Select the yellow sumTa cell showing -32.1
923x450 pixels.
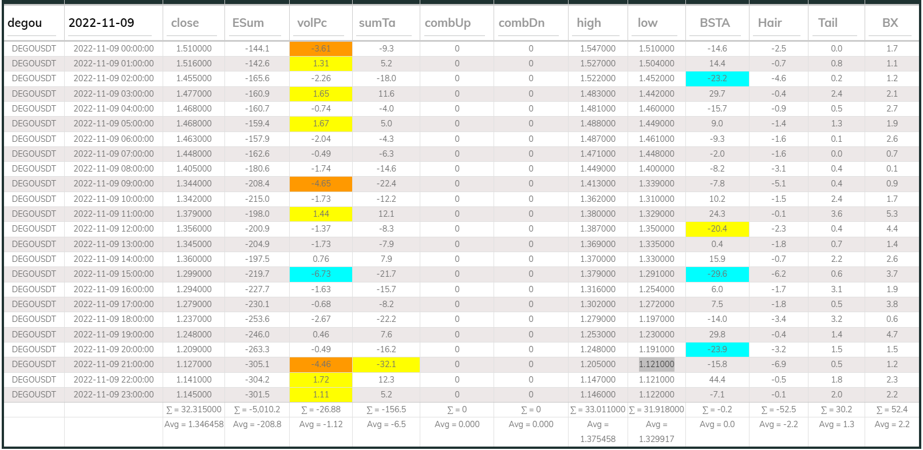click(x=386, y=364)
